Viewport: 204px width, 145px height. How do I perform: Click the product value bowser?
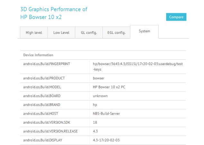coord(99,78)
